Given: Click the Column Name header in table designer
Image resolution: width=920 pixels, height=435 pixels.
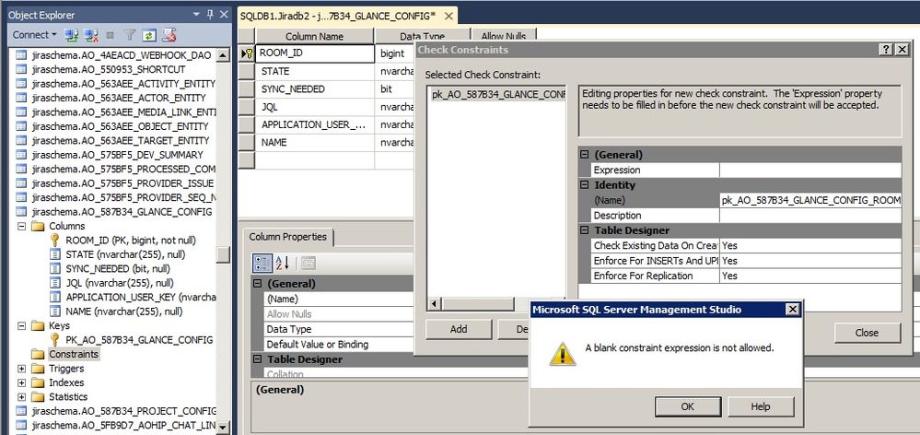Looking at the screenshot, I should (314, 36).
